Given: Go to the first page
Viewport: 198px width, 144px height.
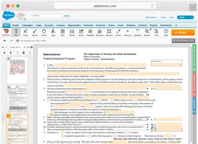Looking at the screenshot, I should tap(3, 47).
